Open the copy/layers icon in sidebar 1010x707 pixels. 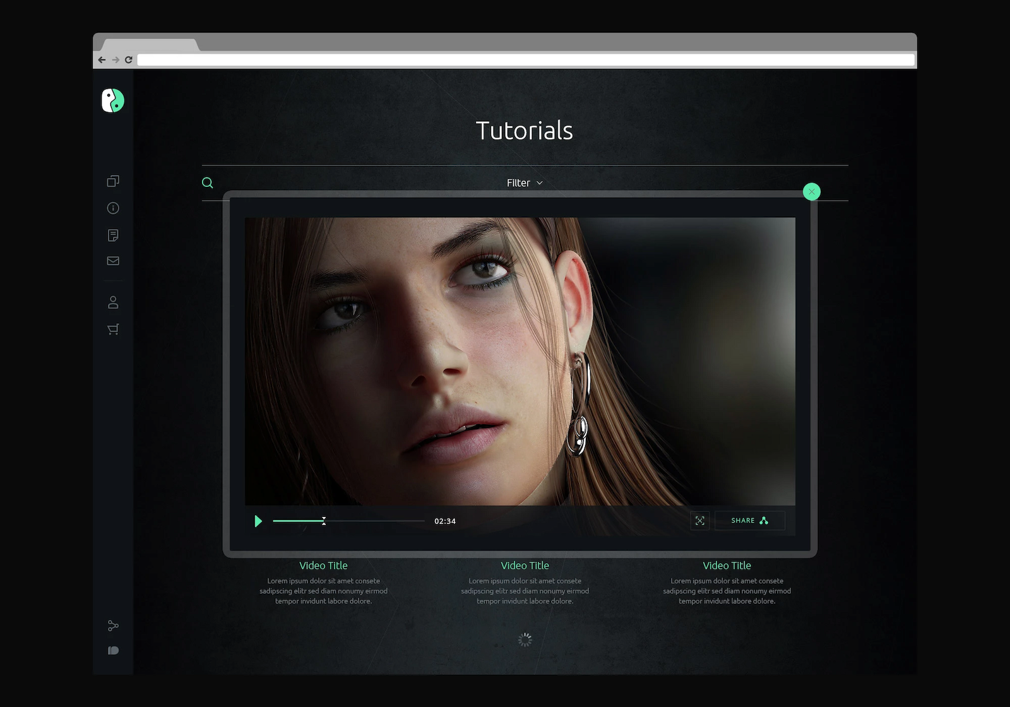113,181
